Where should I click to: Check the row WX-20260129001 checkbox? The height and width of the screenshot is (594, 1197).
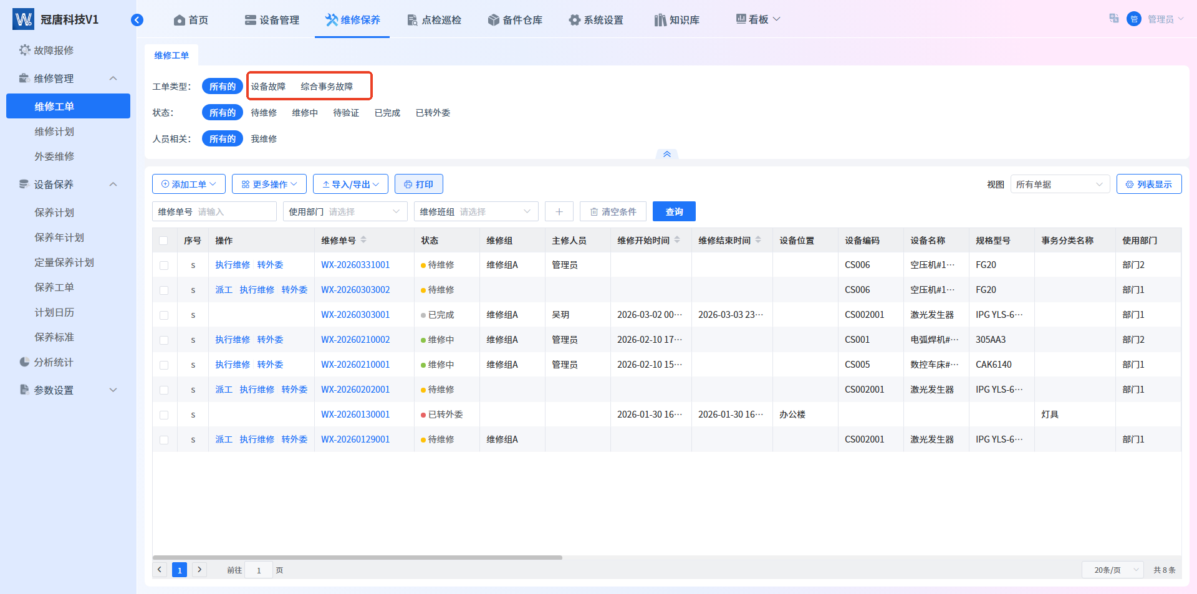(164, 440)
